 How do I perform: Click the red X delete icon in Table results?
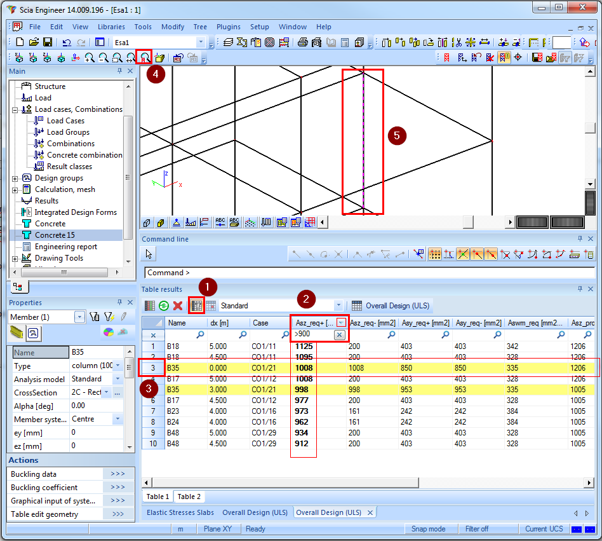click(178, 306)
